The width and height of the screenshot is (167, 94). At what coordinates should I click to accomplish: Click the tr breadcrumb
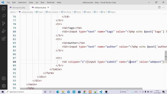97,12
